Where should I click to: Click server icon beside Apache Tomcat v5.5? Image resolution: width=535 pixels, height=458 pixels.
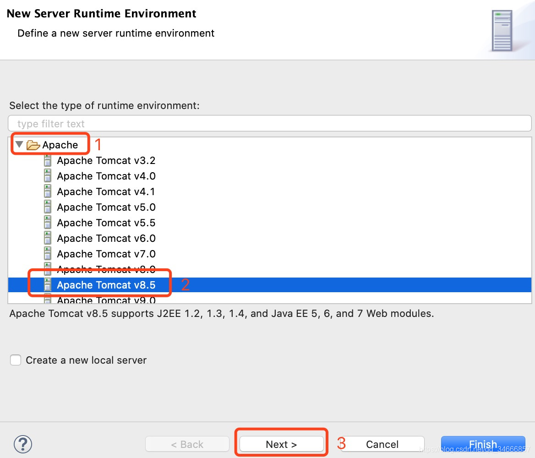pyautogui.click(x=48, y=223)
